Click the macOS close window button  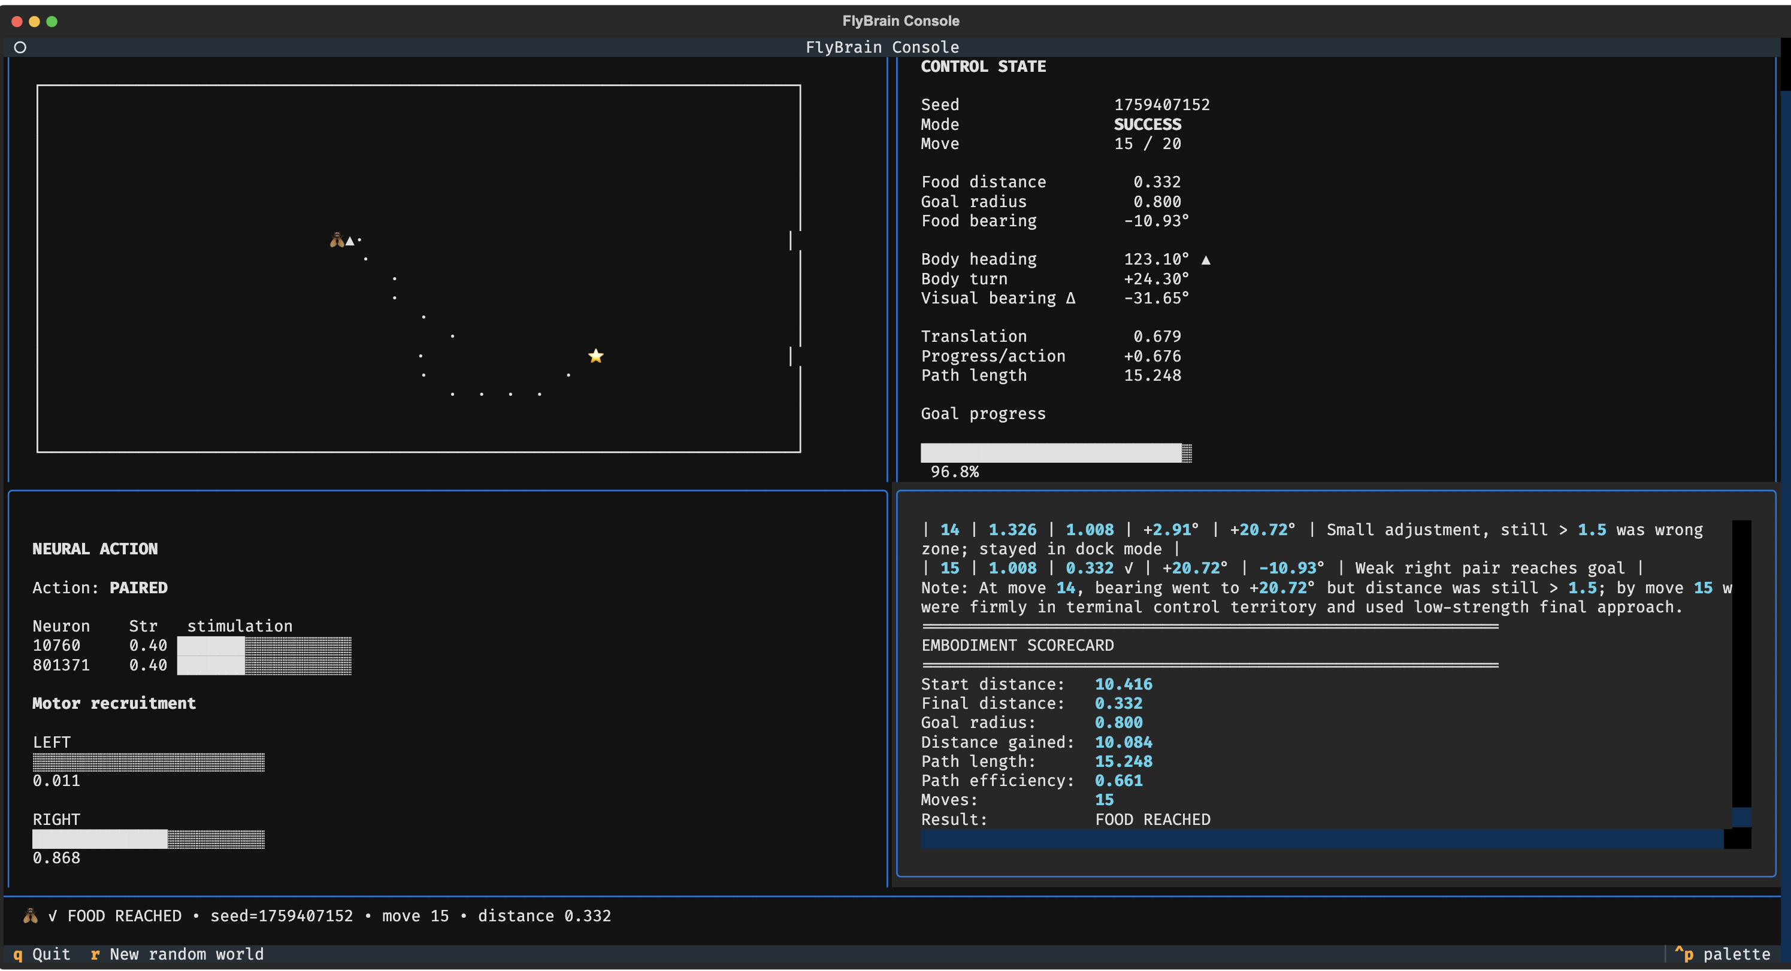pos(17,22)
